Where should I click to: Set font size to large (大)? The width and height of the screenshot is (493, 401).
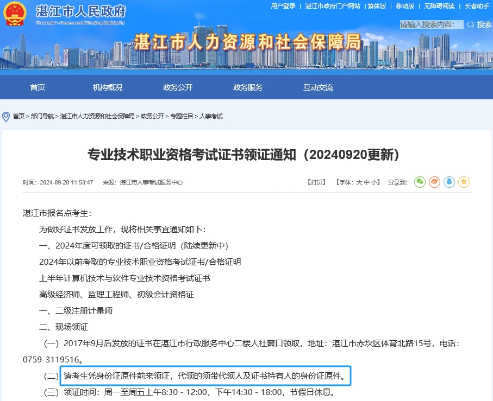click(359, 182)
